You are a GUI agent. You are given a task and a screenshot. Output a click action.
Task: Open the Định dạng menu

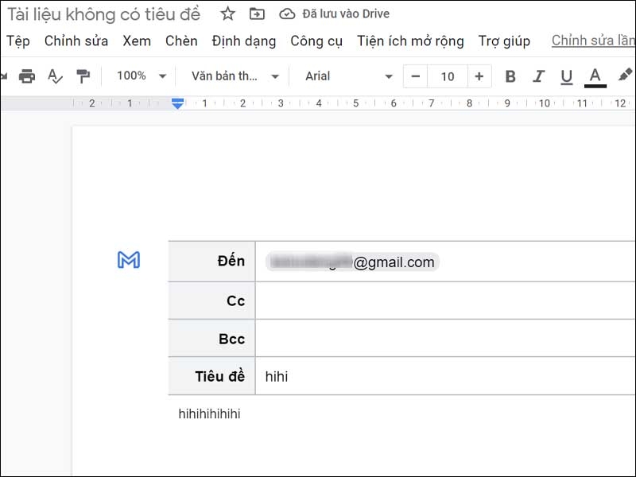244,41
